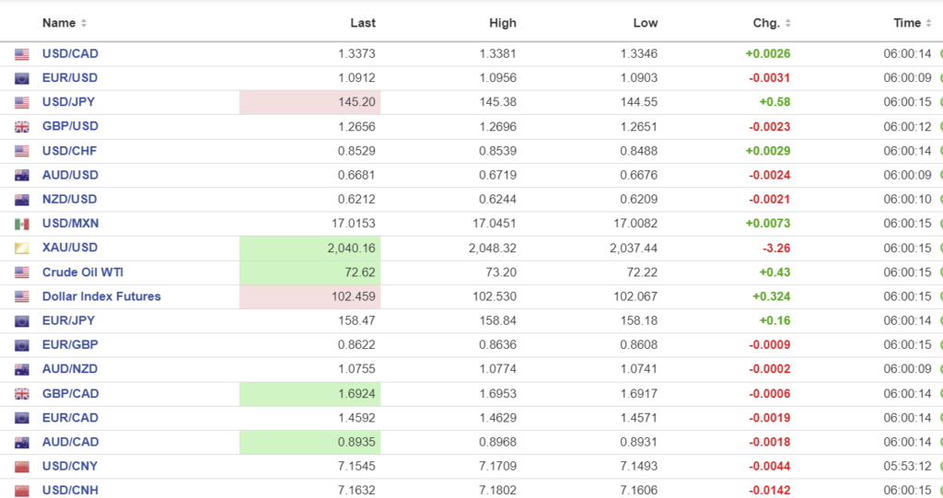Sort the table by the Name column arrows
The image size is (943, 498).
(x=84, y=23)
